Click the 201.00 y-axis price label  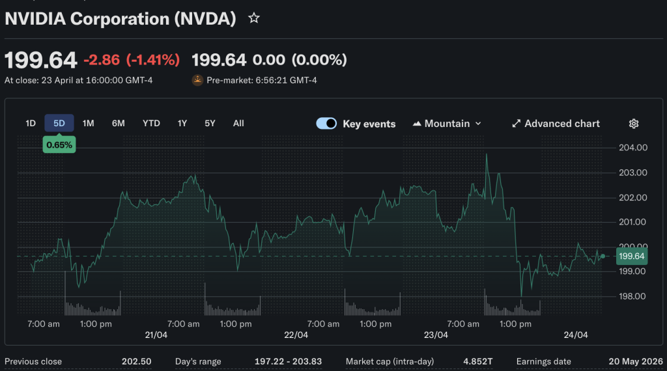(x=632, y=222)
